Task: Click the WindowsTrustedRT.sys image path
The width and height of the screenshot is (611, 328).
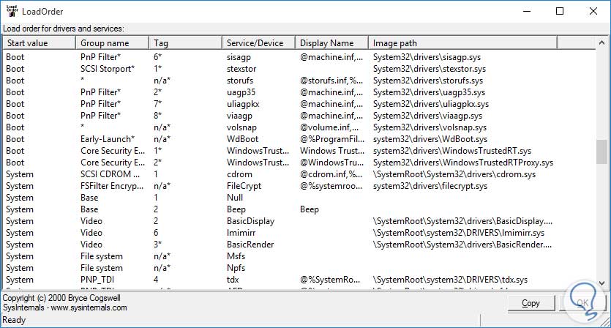Action: point(452,151)
